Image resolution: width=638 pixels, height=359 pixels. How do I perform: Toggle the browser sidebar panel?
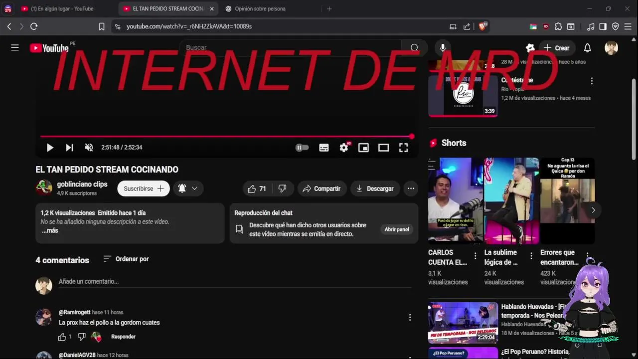603,26
